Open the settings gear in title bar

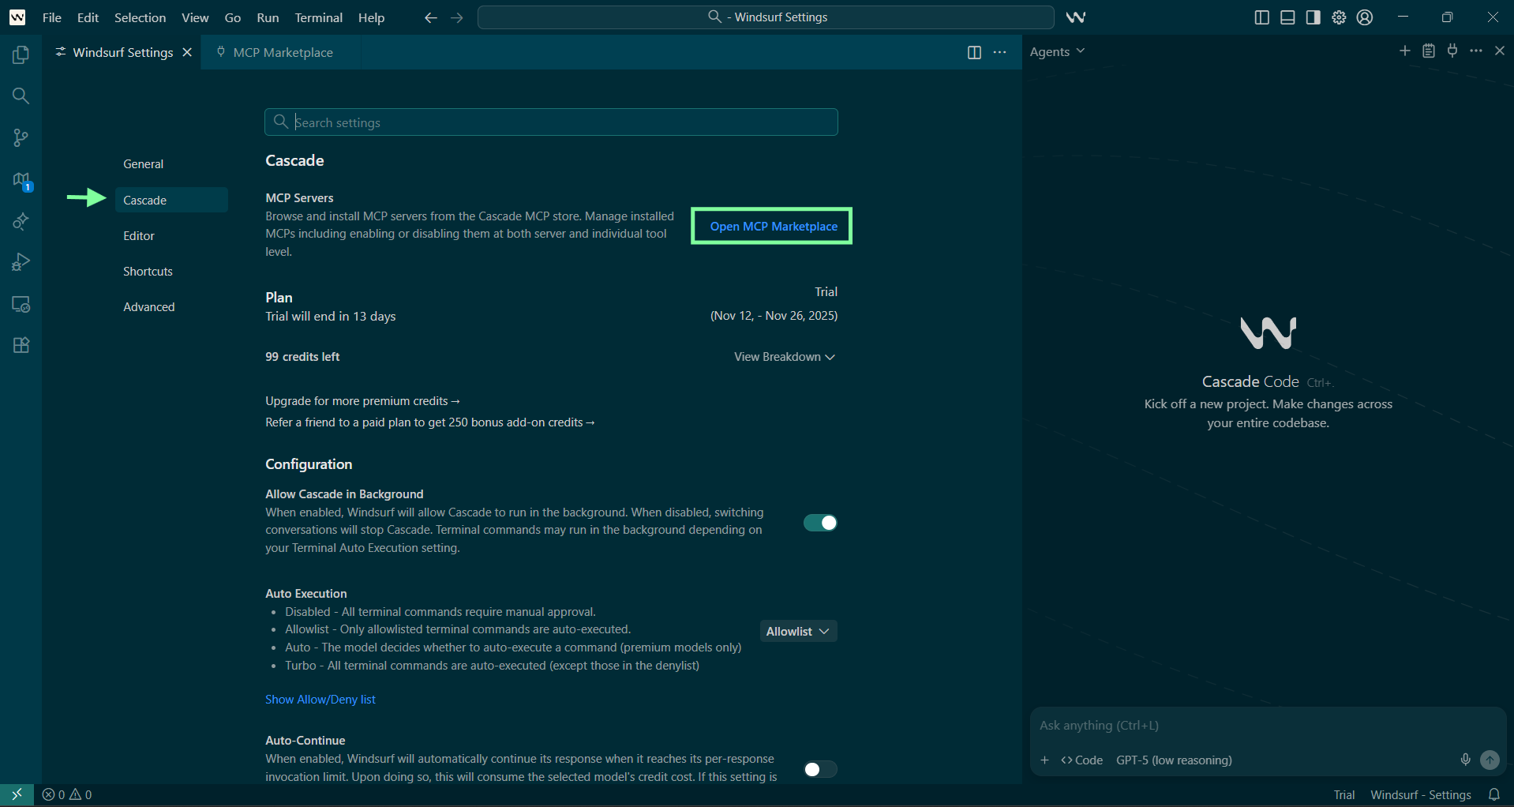(1340, 17)
